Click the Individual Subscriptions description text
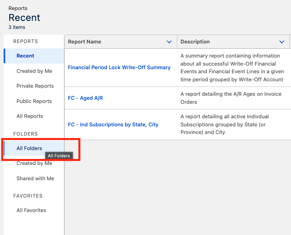This screenshot has width=291, height=235. 225,124
